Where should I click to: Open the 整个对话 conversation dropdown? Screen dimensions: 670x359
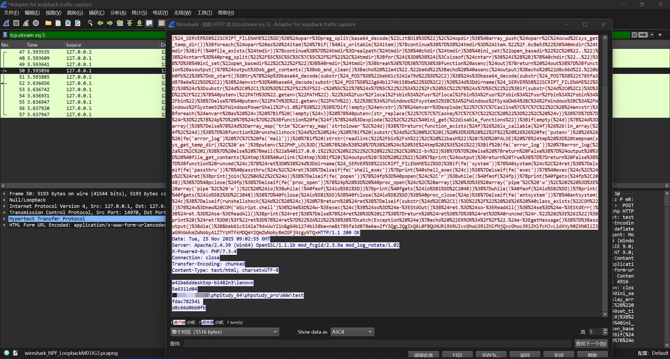point(225,332)
